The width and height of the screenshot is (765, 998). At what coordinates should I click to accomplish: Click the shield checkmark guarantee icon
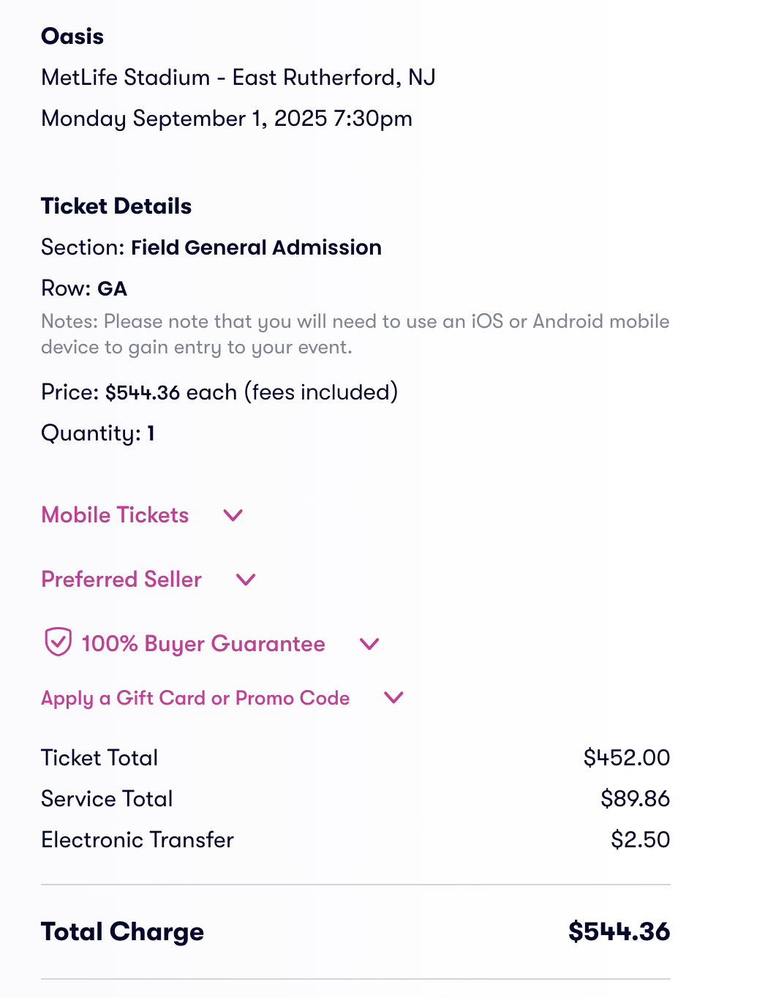click(58, 642)
